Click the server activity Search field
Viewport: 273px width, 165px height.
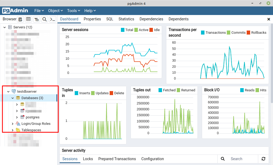click(x=242, y=159)
